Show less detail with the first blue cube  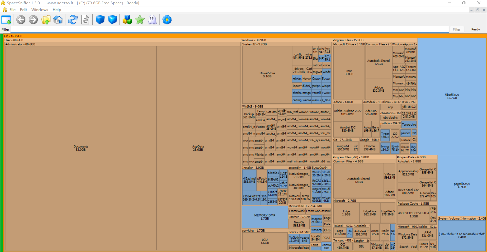click(x=100, y=20)
